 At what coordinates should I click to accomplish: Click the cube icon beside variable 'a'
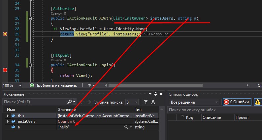(x=13, y=127)
